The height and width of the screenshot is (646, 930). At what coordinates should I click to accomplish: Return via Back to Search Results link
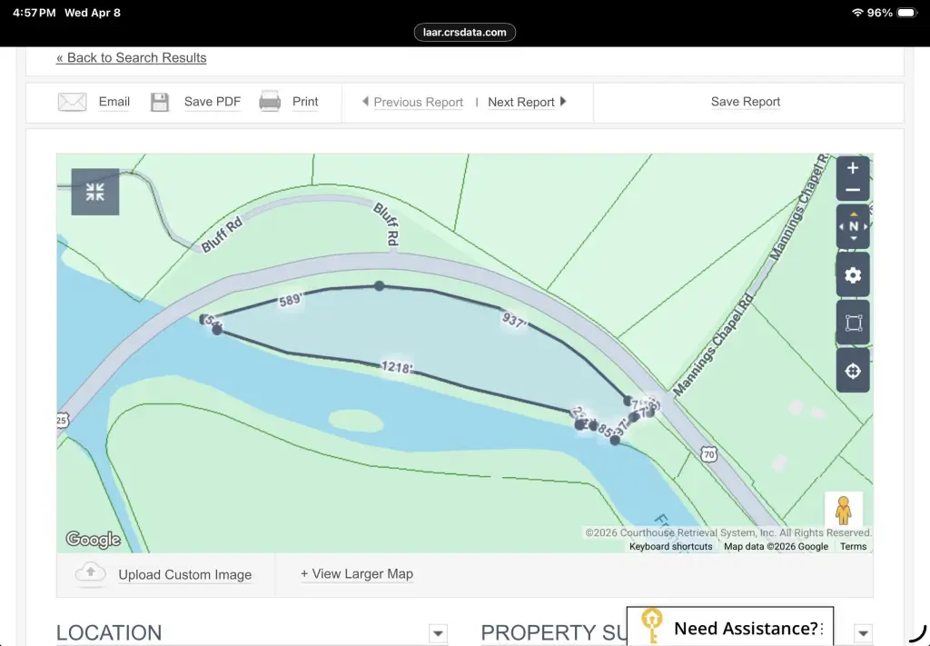click(131, 57)
